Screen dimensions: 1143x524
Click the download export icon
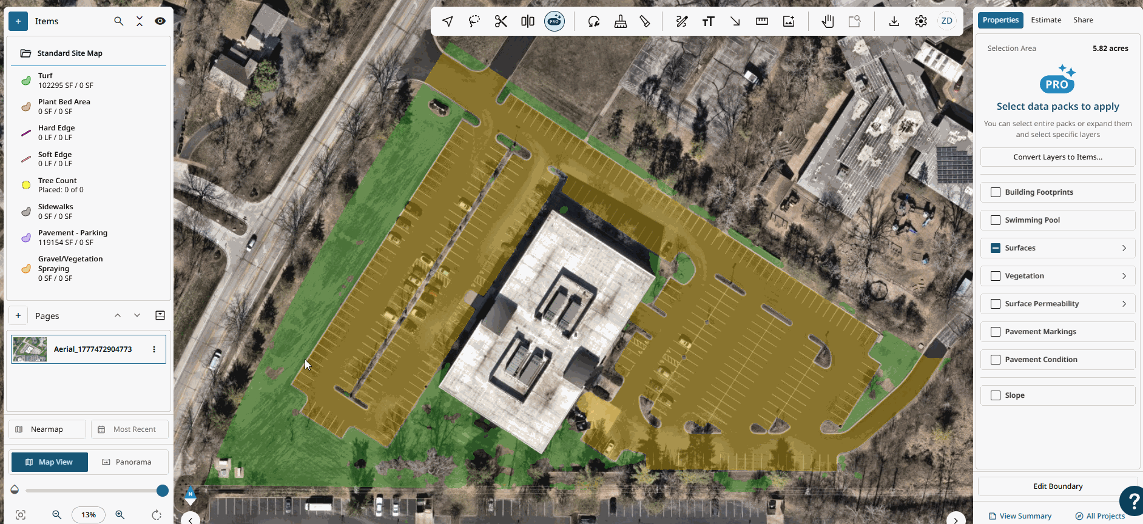[894, 21]
